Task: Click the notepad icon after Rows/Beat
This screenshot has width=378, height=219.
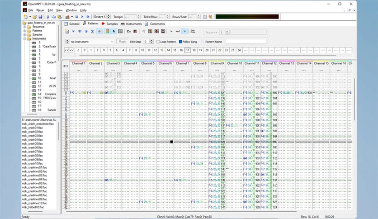Action: pos(205,17)
